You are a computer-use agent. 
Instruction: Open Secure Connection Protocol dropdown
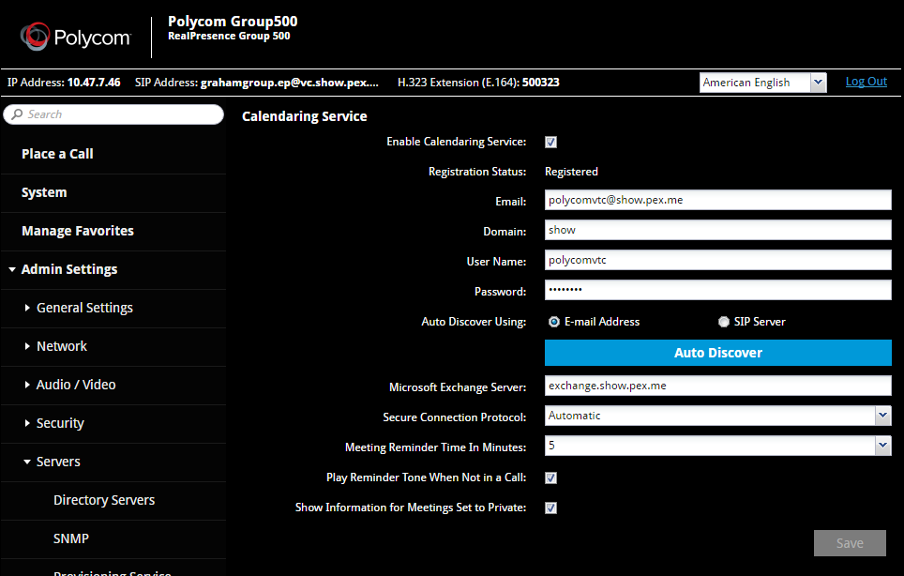click(x=717, y=416)
